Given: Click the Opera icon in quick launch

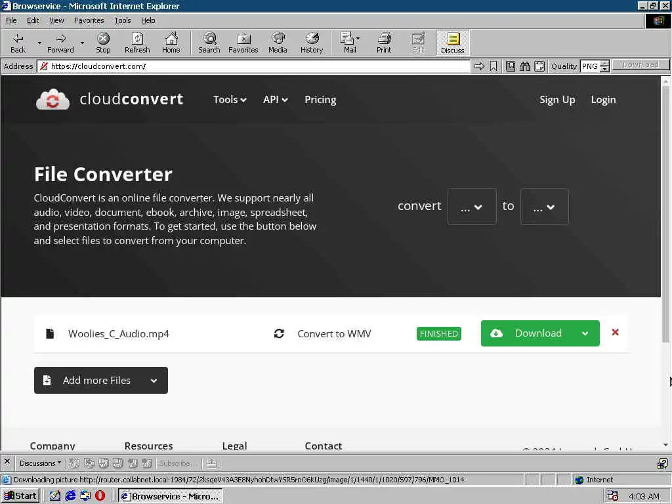Looking at the screenshot, I should 100,495.
